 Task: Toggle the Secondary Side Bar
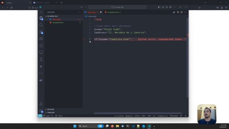167,7
